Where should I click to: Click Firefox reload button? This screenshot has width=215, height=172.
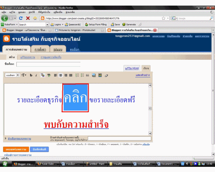click(x=21, y=18)
